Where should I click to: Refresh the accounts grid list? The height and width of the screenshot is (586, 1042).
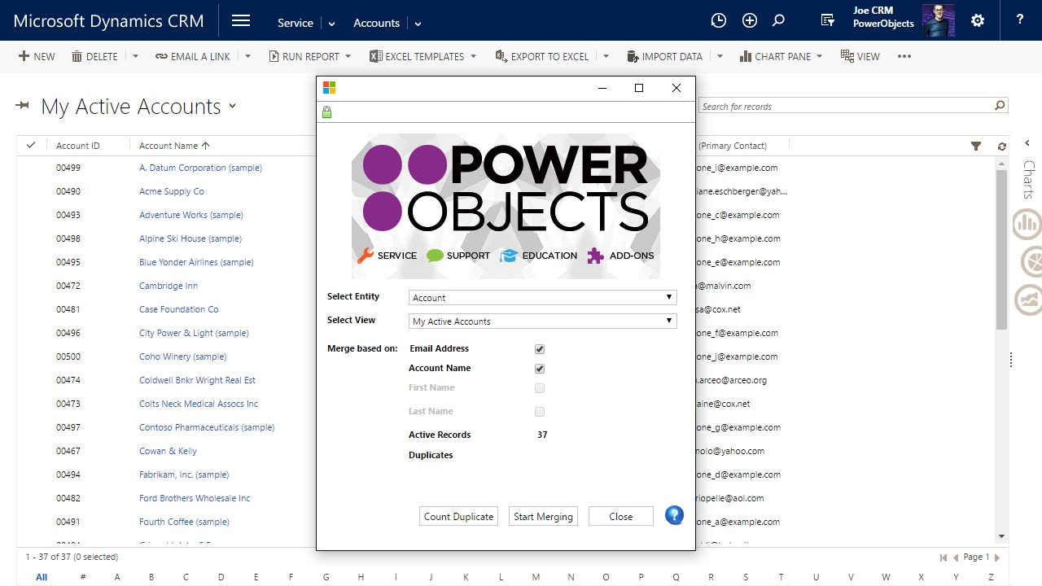(1002, 146)
